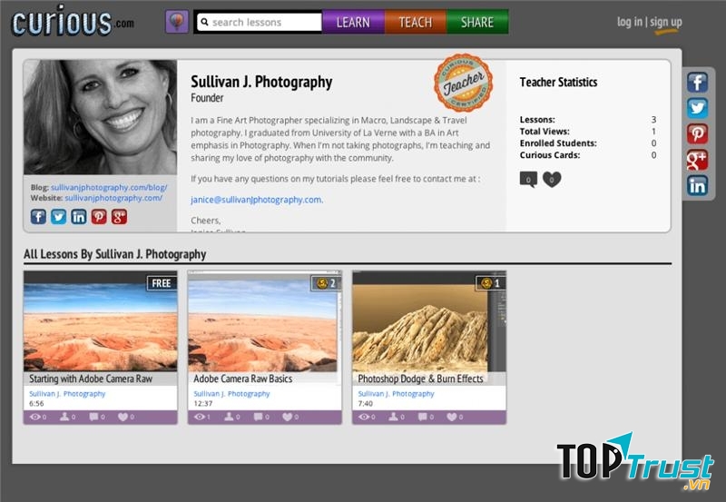Click students icon on Starting with Adobe Camera Raw
This screenshot has height=502, width=726.
pyautogui.click(x=64, y=417)
